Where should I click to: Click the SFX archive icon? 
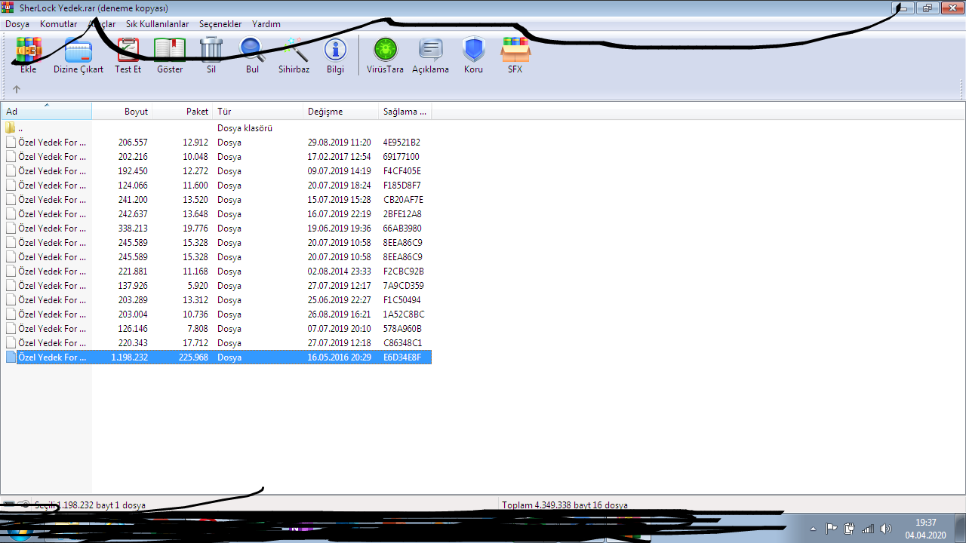pos(515,50)
